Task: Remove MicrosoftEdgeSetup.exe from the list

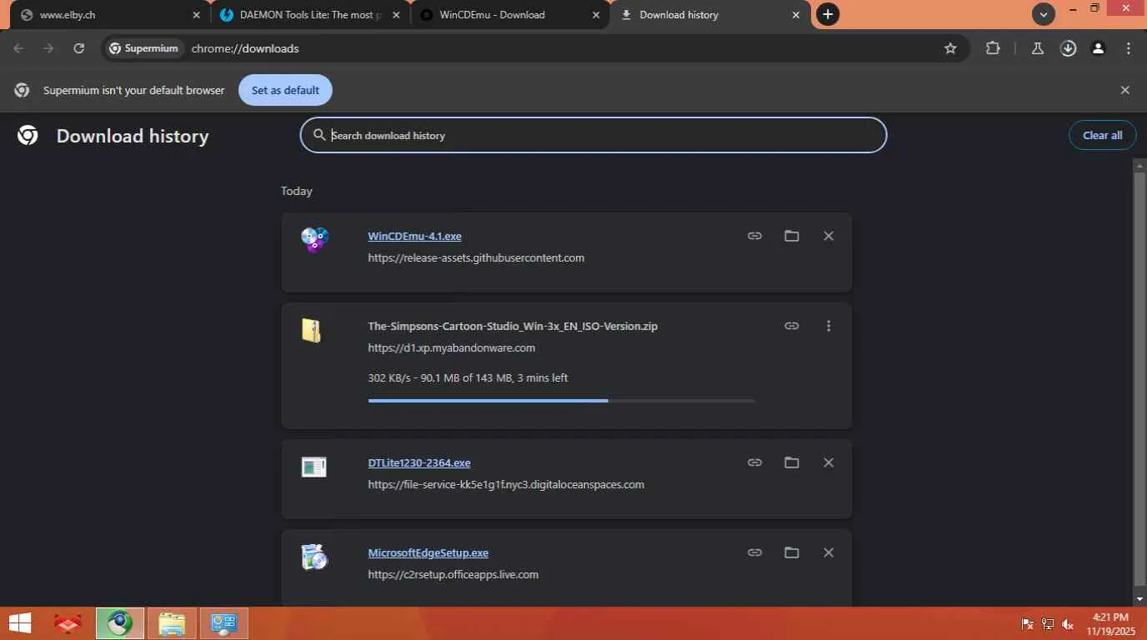Action: (829, 552)
